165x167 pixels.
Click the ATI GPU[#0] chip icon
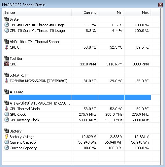7,103
